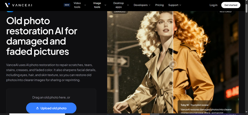The image size is (248, 115).
Task: Open the Support menu
Action: click(173, 5)
